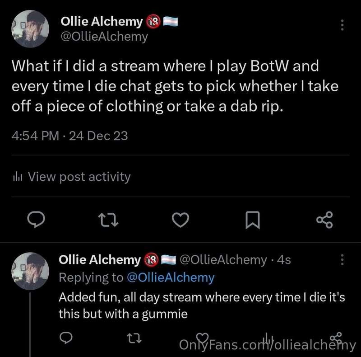This screenshot has width=361, height=357.
Task: Click the 4:54 PM timestamp
Action: click(34, 135)
